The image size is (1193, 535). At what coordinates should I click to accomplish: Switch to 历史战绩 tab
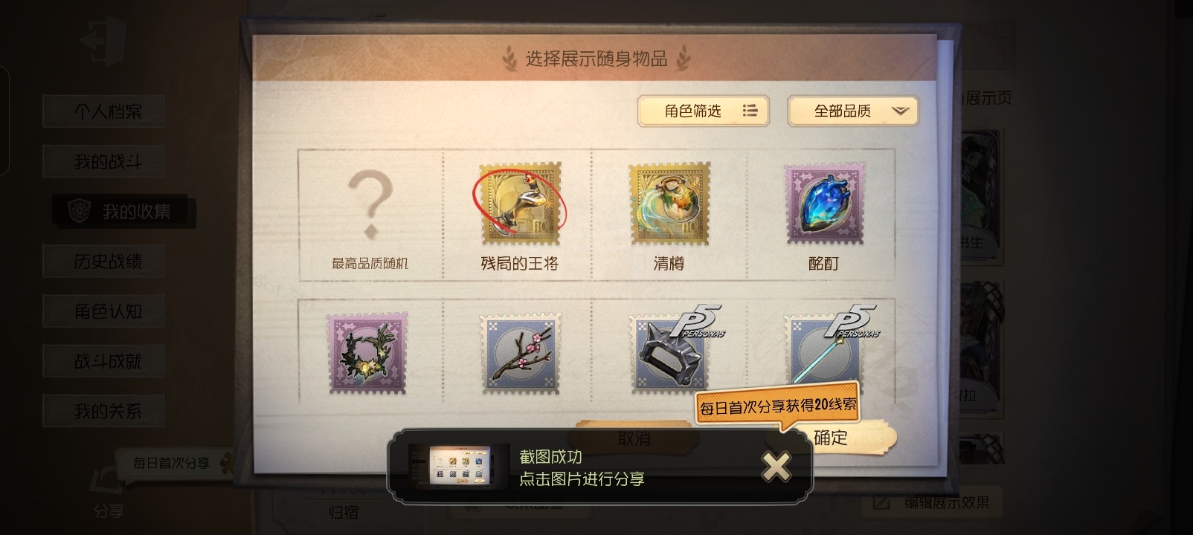(107, 262)
